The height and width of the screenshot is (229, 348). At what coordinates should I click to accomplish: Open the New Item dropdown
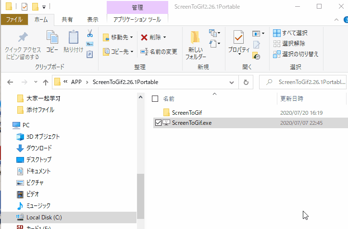(x=214, y=33)
